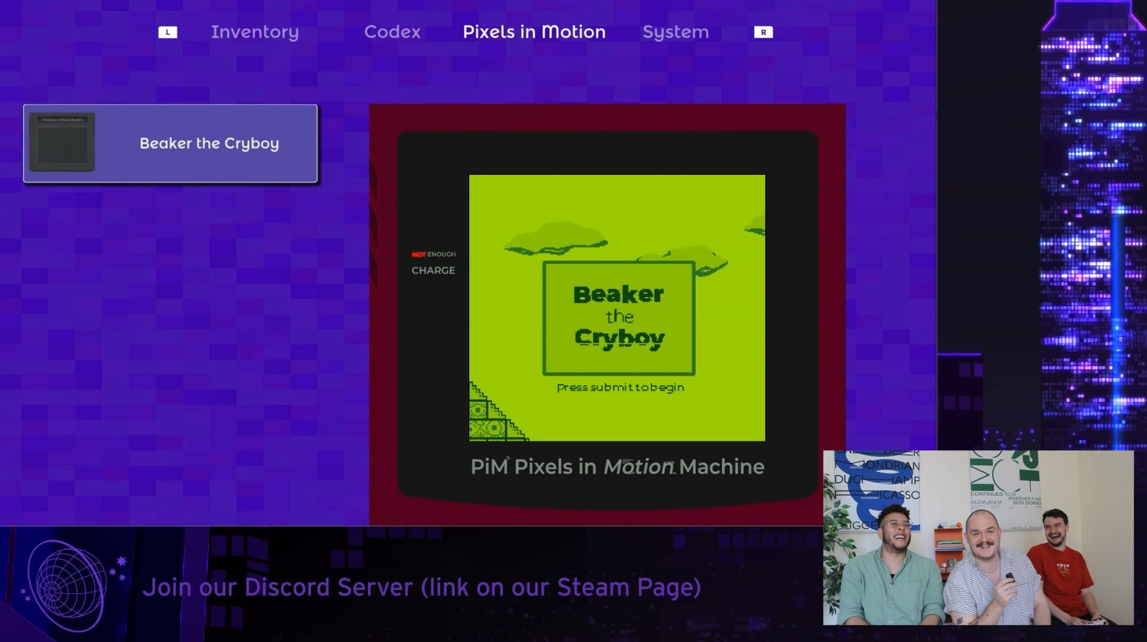
Task: Click the glowing pixel tower on the right
Action: 1092,228
